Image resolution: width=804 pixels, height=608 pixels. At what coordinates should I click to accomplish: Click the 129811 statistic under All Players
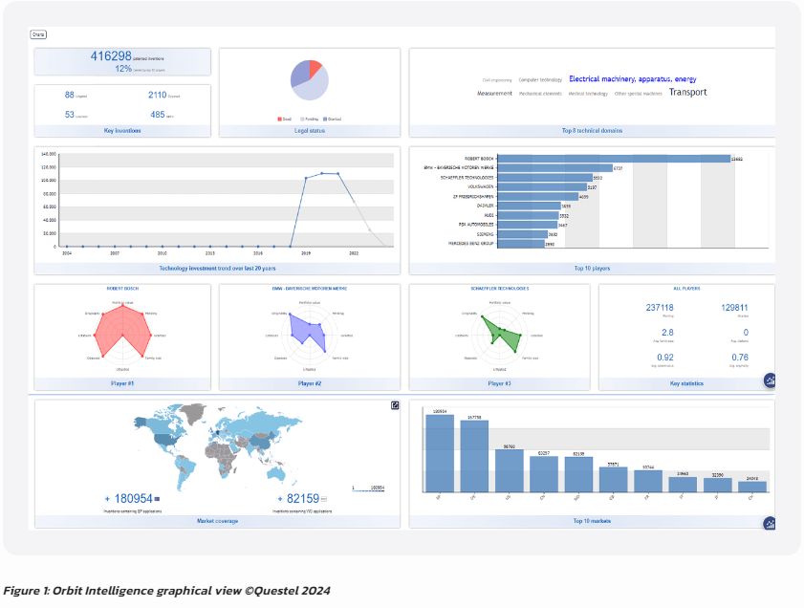pyautogui.click(x=734, y=308)
